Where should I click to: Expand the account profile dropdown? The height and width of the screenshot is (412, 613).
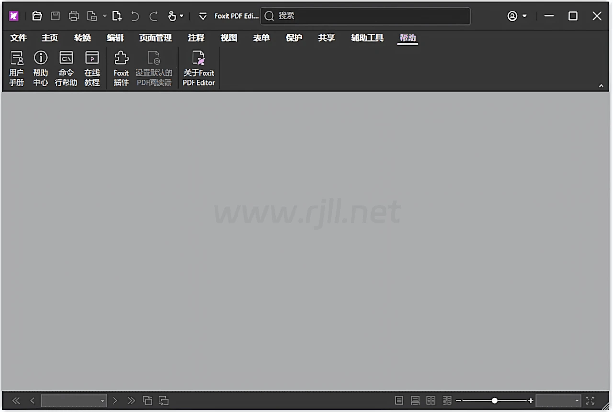pos(517,16)
